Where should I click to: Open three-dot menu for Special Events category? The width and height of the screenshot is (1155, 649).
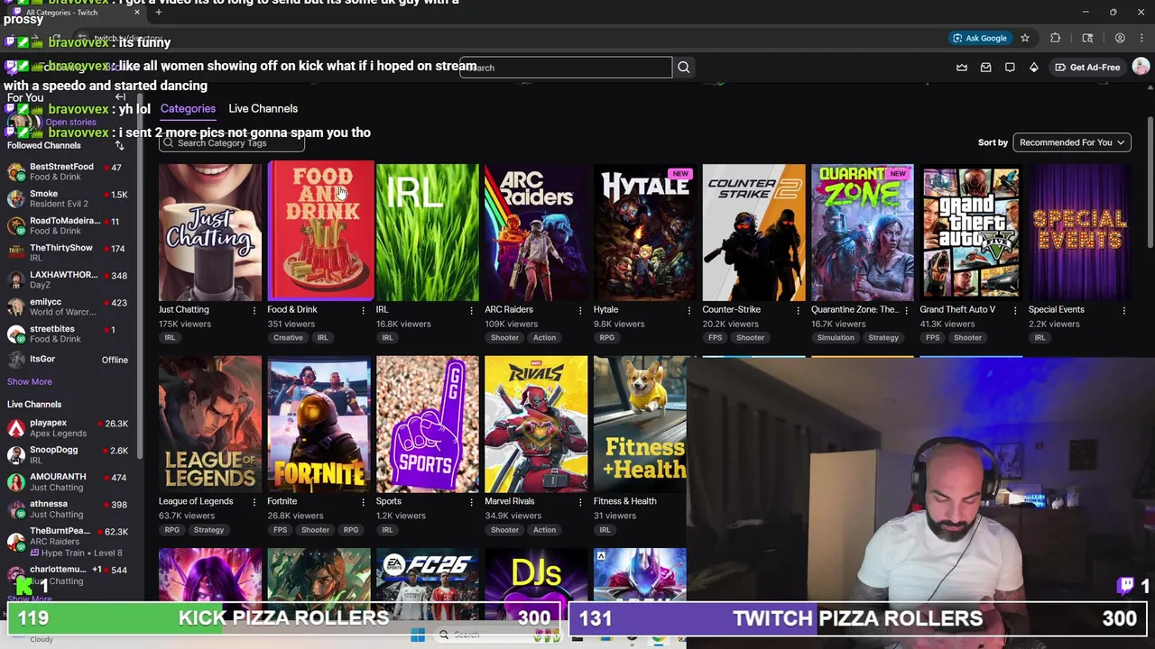(x=1123, y=310)
